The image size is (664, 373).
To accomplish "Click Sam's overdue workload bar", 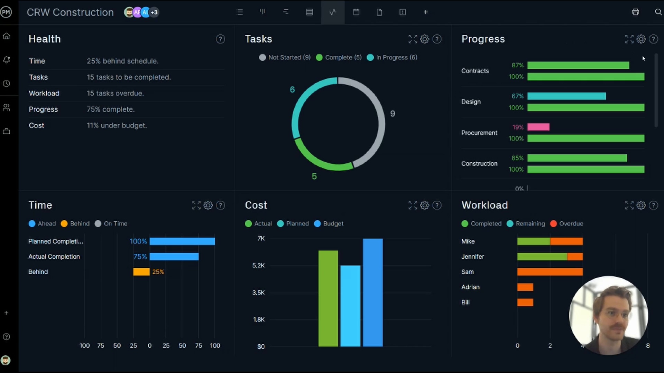I will (x=550, y=272).
